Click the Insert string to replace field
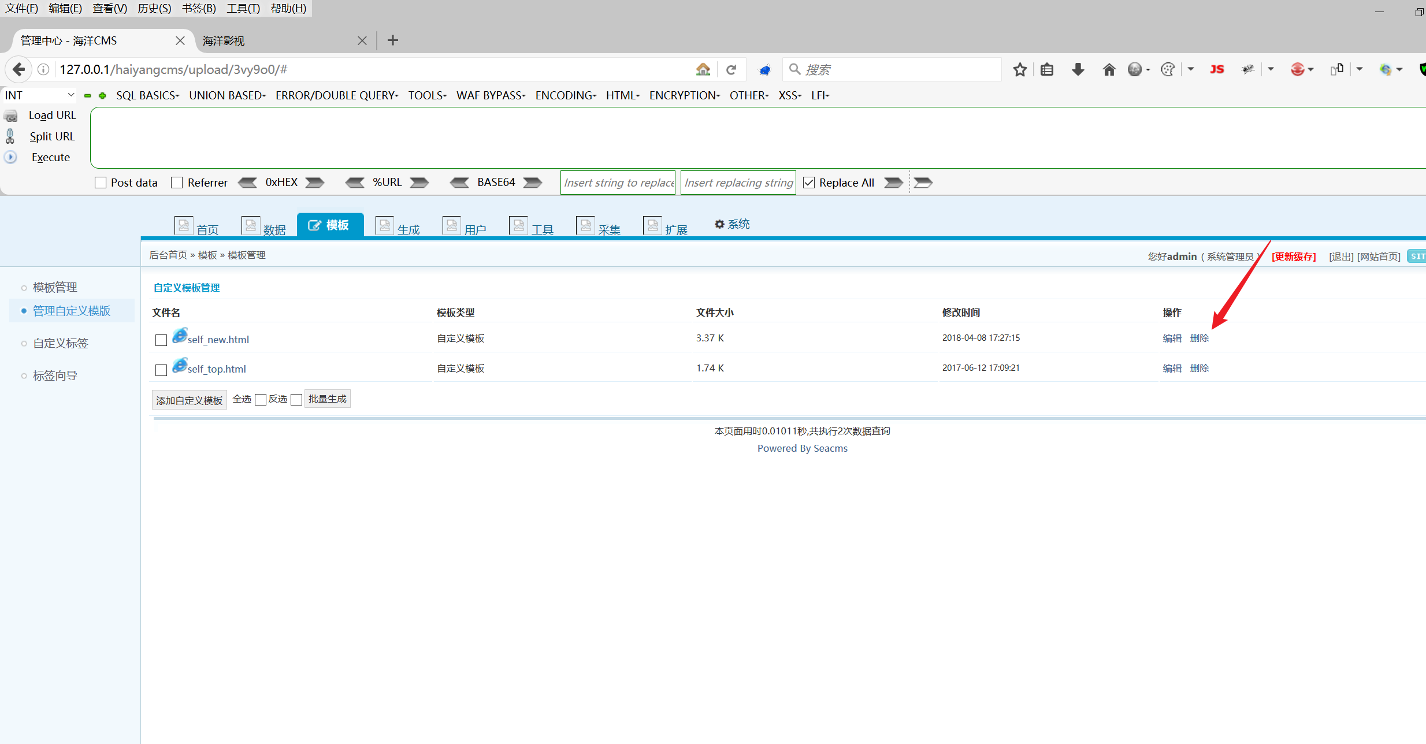1426x744 pixels. (618, 183)
